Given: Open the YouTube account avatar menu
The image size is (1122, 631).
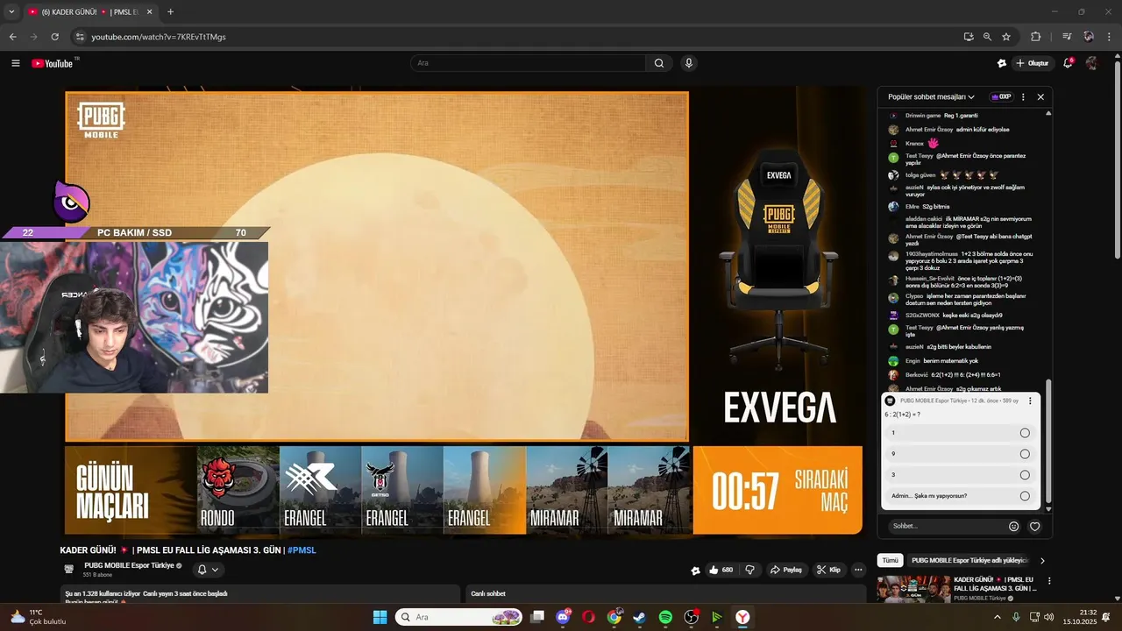Looking at the screenshot, I should 1091,63.
